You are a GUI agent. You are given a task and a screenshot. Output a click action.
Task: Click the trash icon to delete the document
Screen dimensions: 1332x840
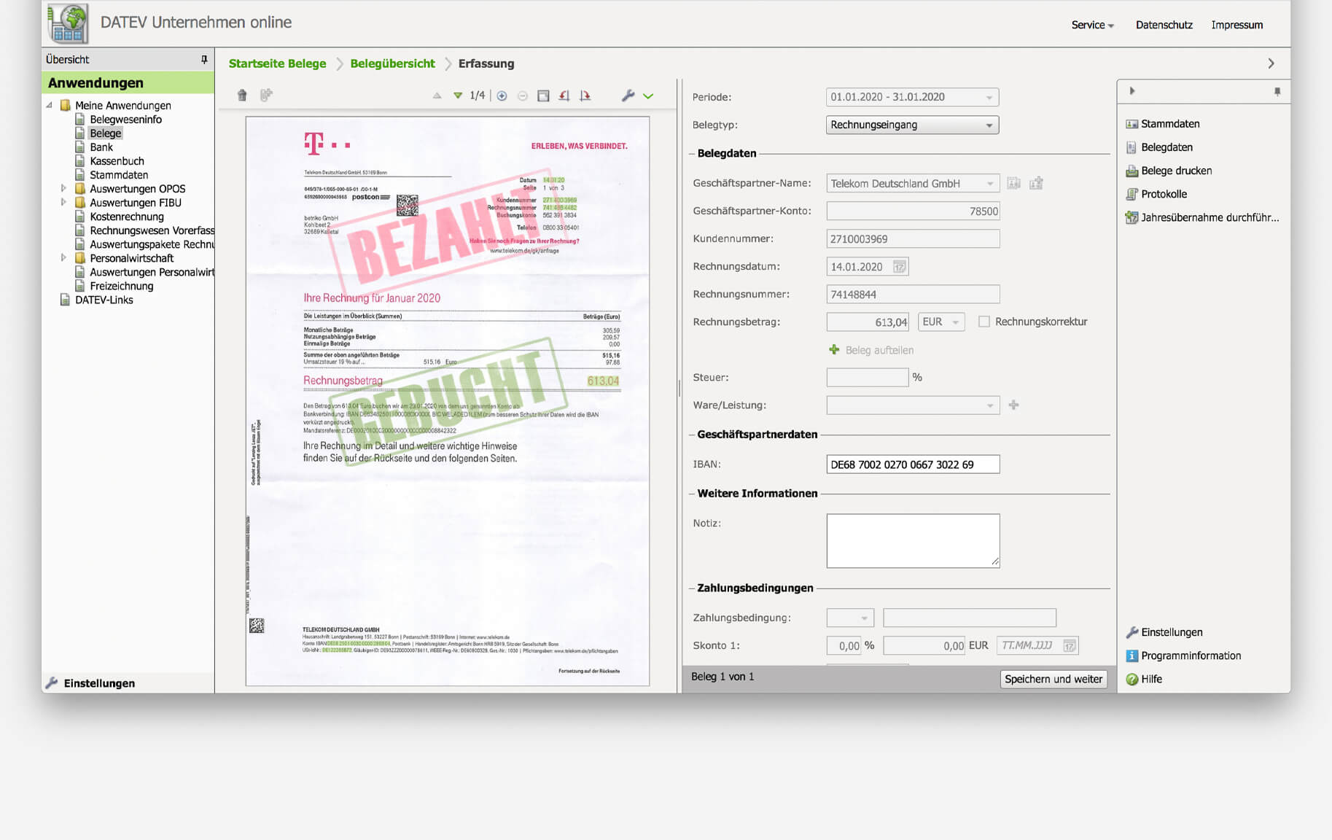click(x=242, y=96)
